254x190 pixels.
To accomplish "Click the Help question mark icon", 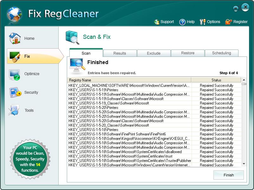I will point(182,22).
